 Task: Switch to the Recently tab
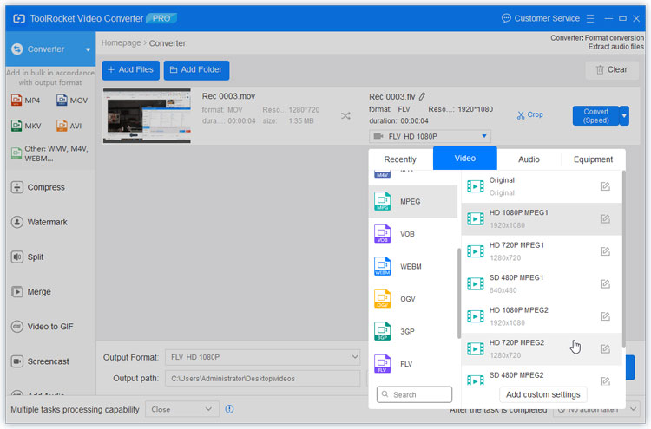[x=400, y=159]
